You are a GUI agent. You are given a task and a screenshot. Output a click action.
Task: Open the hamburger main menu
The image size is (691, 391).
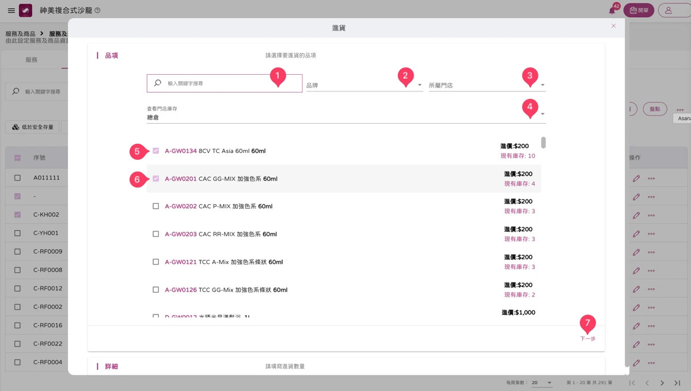tap(11, 10)
